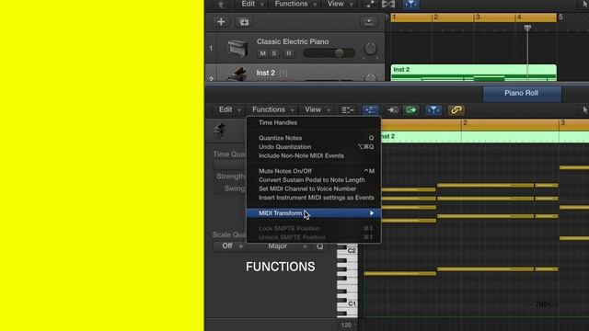Add a new track with the plus button

tap(221, 22)
